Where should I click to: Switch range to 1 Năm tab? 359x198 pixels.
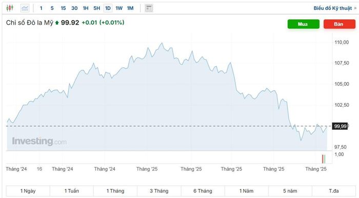[x=246, y=191]
